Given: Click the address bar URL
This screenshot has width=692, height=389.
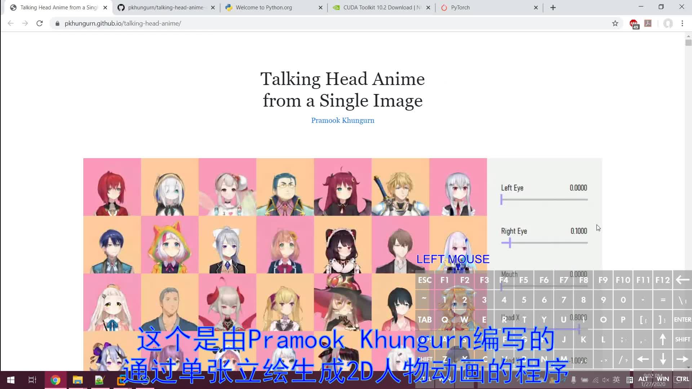Looking at the screenshot, I should (x=123, y=23).
